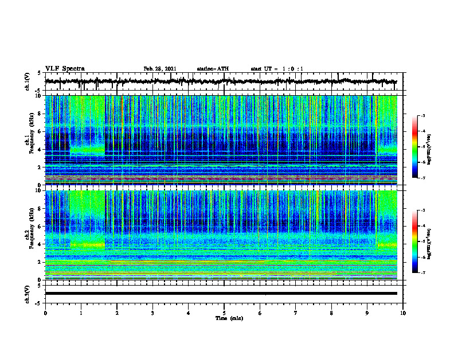Click the time axis tick label "3"
The height and width of the screenshot is (351, 454).
[x=152, y=313]
